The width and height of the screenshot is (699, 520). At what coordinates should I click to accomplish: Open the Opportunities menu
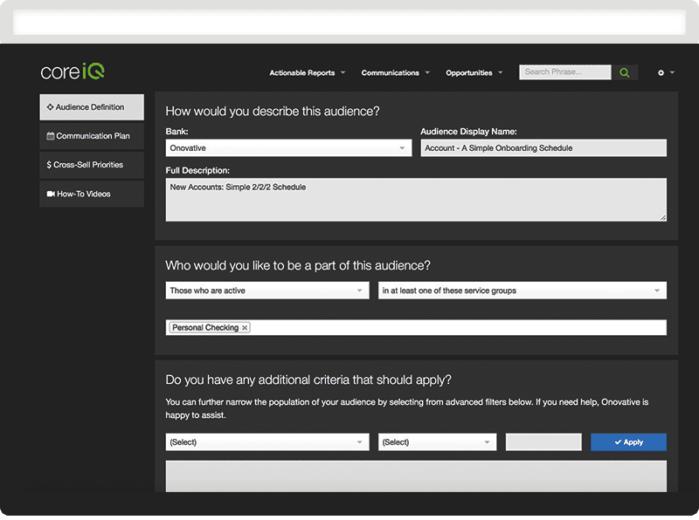[x=474, y=73]
